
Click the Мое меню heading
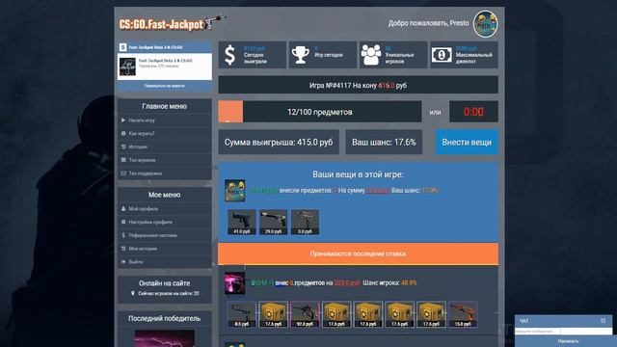165,195
